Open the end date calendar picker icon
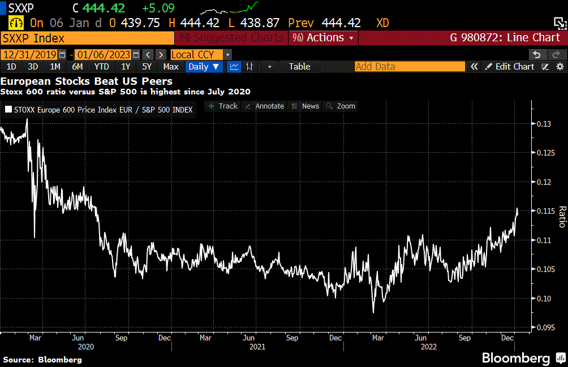This screenshot has height=367, width=568. [x=136, y=55]
